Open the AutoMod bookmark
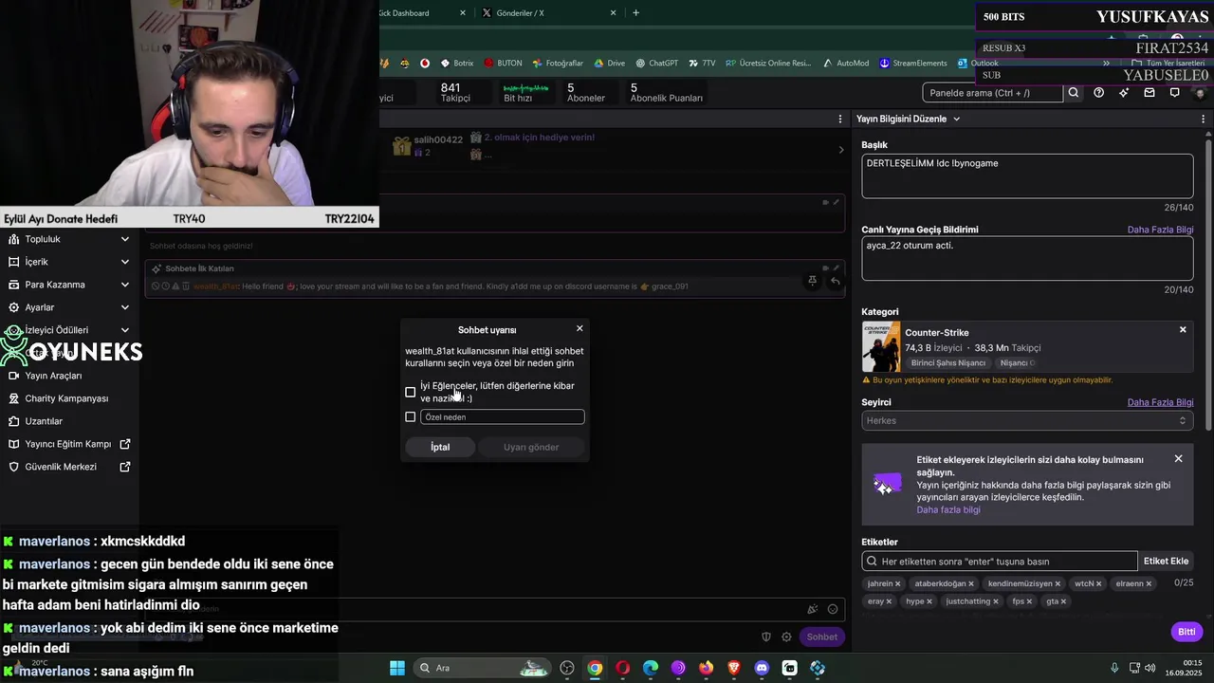The height and width of the screenshot is (683, 1214). point(846,63)
